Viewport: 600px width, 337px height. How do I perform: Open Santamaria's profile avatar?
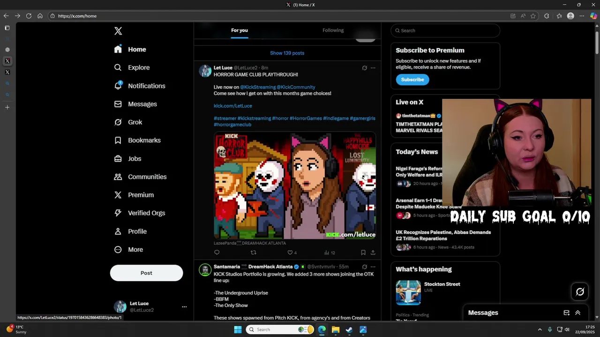[x=205, y=270]
